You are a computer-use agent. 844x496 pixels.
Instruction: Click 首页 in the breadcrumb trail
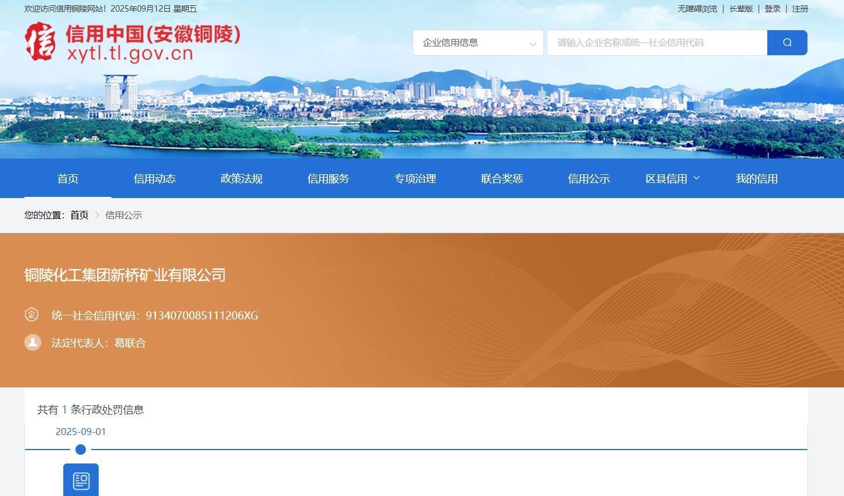tap(79, 215)
